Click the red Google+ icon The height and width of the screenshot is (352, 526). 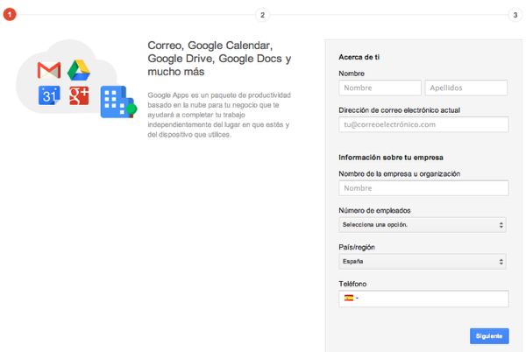(x=80, y=96)
